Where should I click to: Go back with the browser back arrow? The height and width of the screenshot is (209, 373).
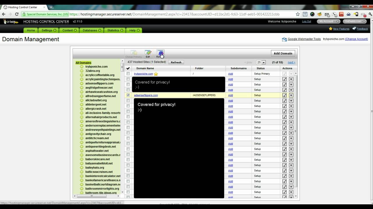point(4,14)
